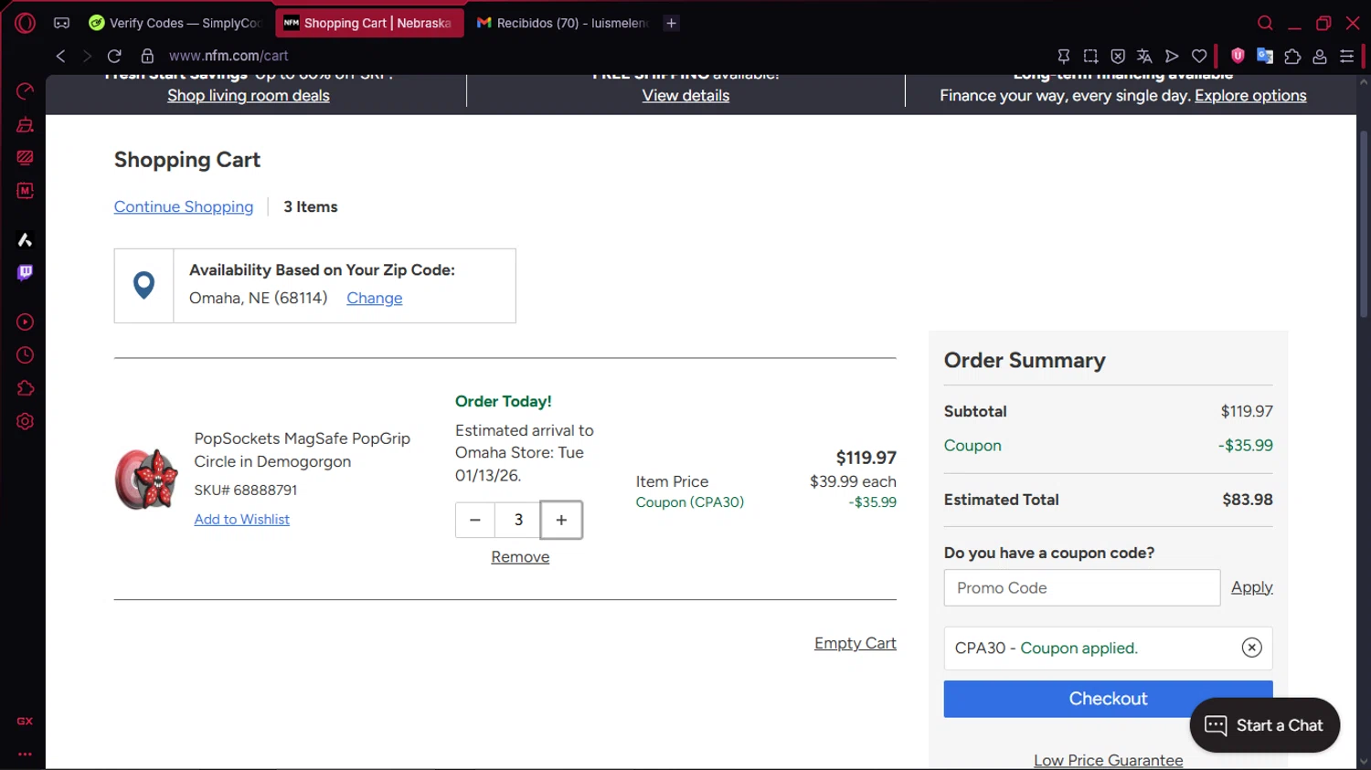Add page to bookmarks with heart icon
Screen dimensions: 1371x770
[x=1199, y=56]
